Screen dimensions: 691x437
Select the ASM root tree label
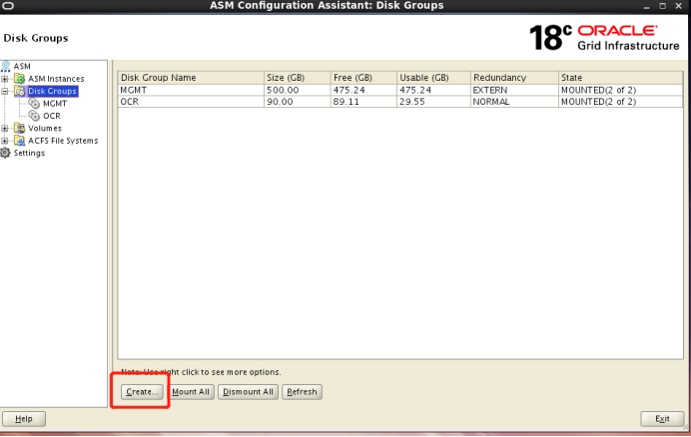[22, 66]
